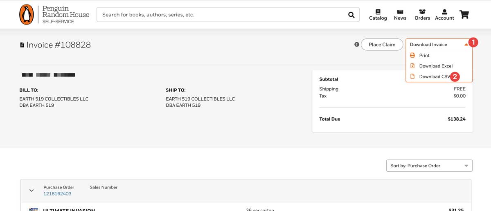
Task: Open the shopping cart
Action: pos(464,15)
